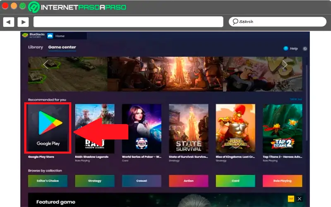Screen dimensions: 331x207
Task: Open RAID: Shadow Legends game tile
Action: pyautogui.click(x=95, y=128)
